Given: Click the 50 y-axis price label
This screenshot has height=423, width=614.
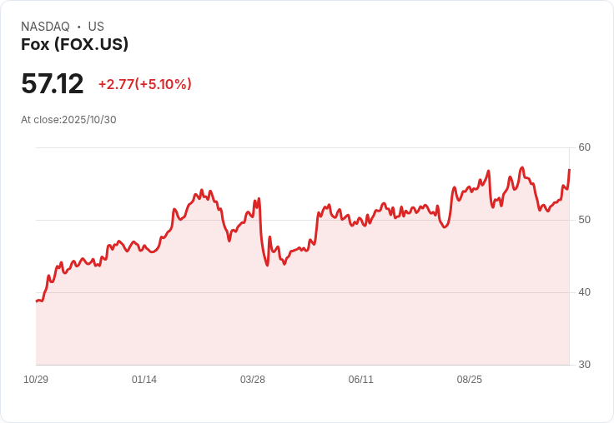Looking at the screenshot, I should click(584, 220).
